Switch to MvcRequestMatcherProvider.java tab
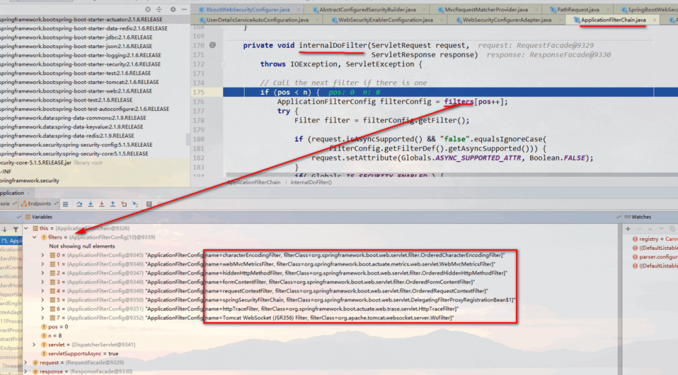Screen dimensions: 678x375 click(485, 9)
